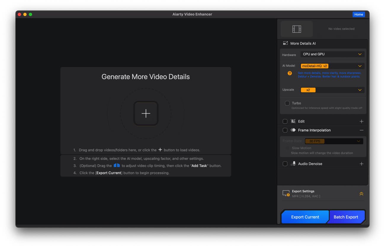The height and width of the screenshot is (248, 385).
Task: Click the Edit crop icon
Action: click(x=293, y=121)
